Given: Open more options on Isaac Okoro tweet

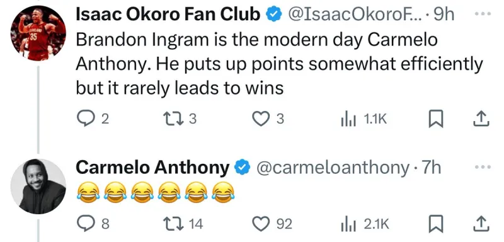Looking at the screenshot, I should tap(483, 13).
